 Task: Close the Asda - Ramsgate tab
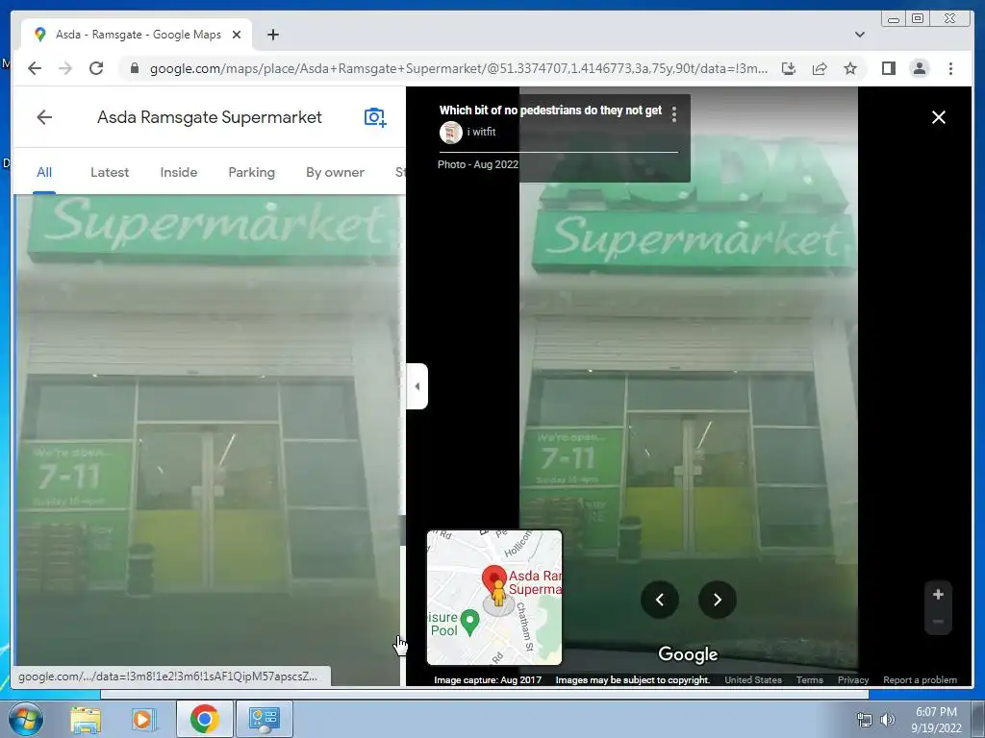pos(237,35)
